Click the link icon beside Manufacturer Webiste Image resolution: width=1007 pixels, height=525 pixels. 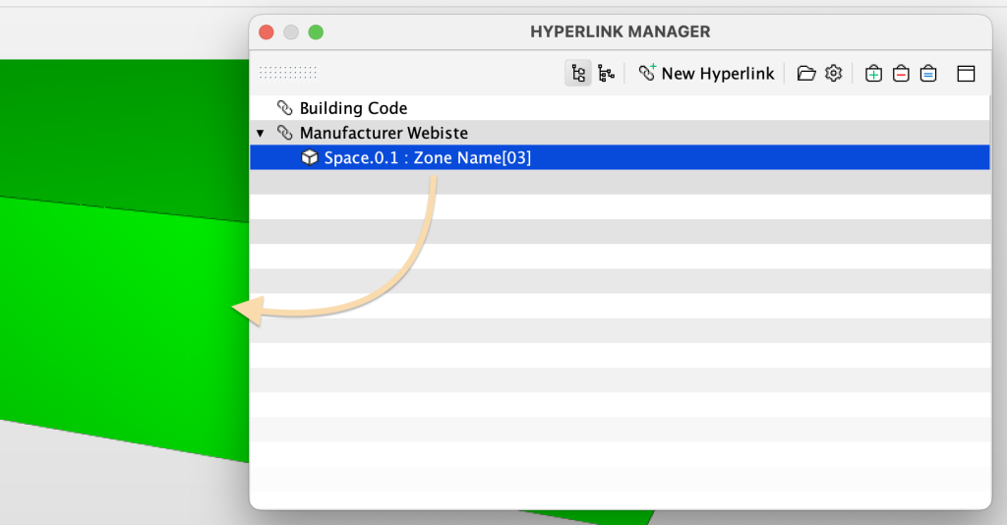pos(285,133)
